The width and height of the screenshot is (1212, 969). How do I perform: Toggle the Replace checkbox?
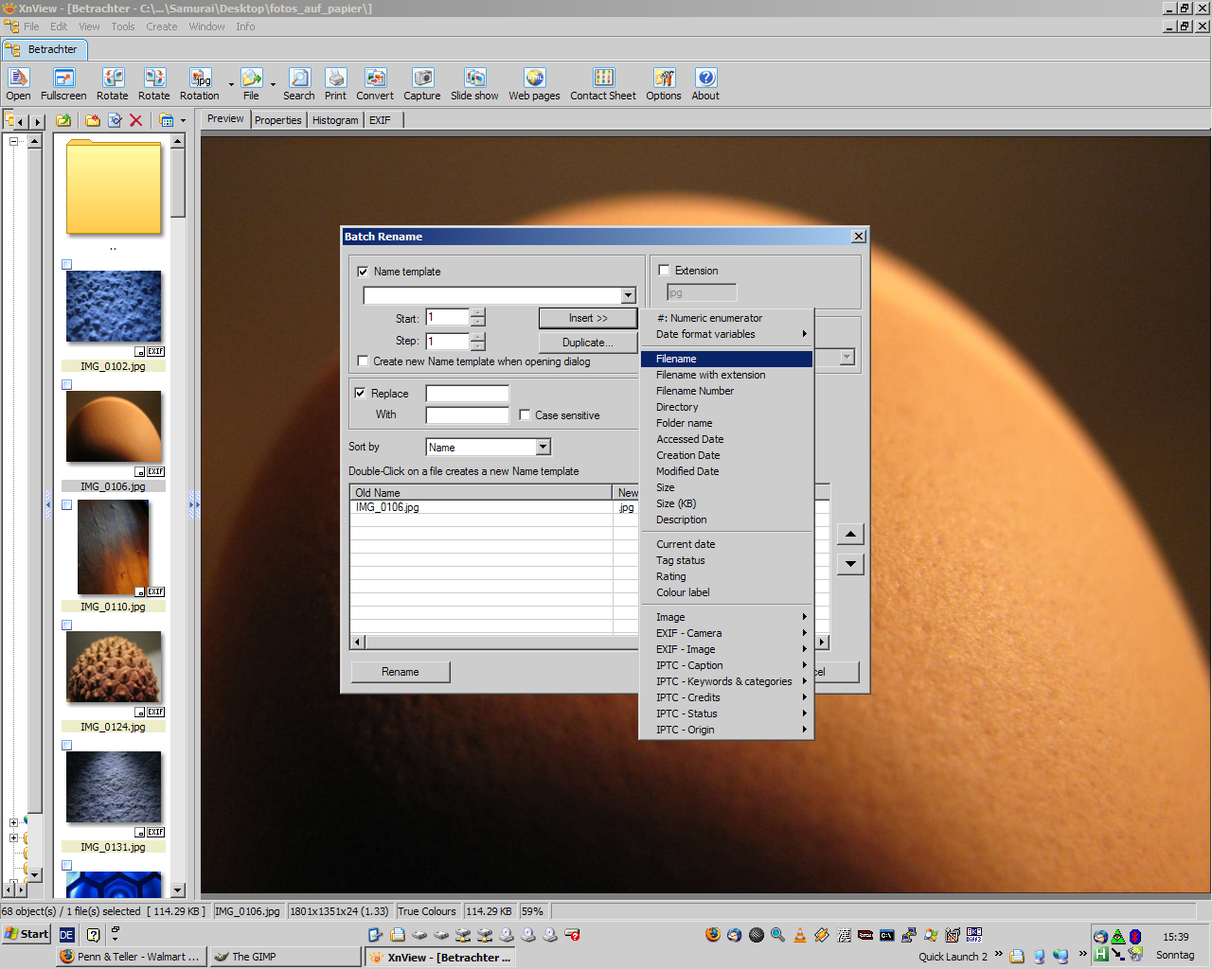tap(360, 393)
